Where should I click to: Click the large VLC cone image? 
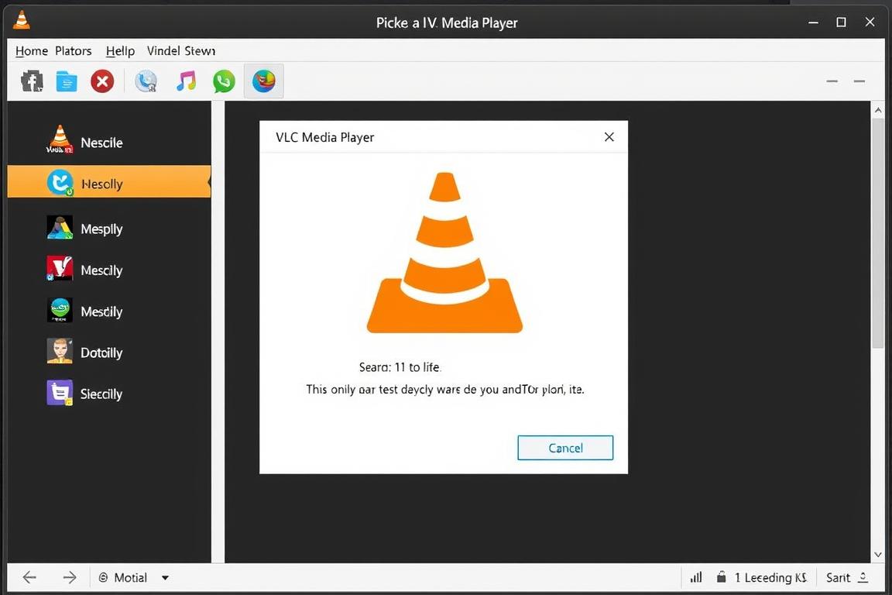click(x=445, y=253)
